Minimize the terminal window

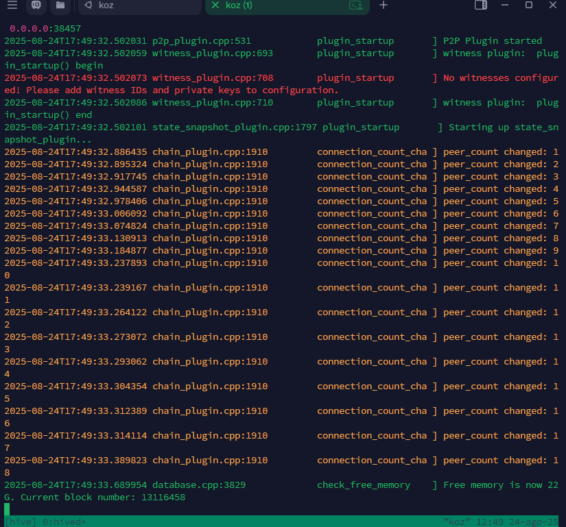coord(505,5)
